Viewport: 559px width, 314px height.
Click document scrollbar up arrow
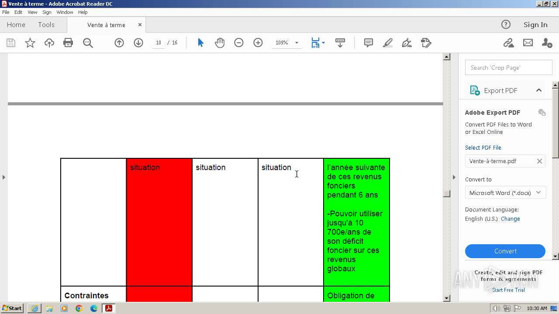coord(446,57)
